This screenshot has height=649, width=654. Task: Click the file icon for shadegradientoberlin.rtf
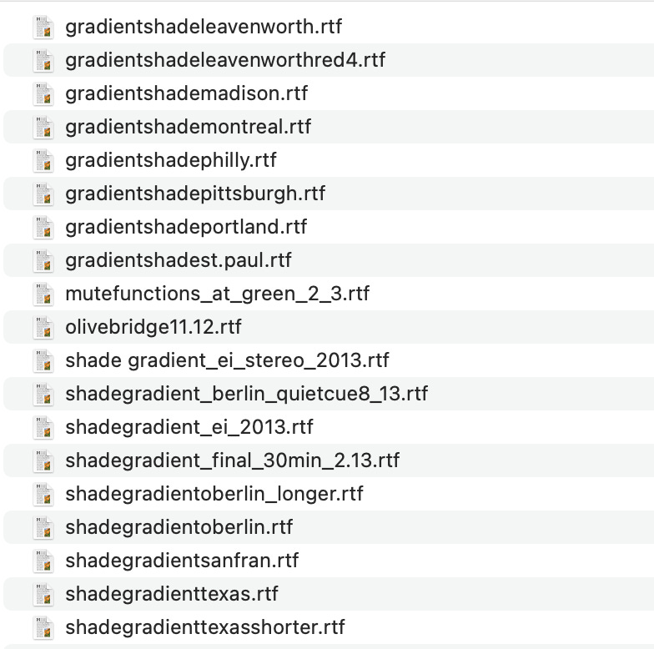(43, 527)
